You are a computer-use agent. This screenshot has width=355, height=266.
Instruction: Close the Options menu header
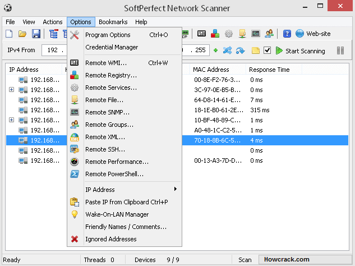click(81, 22)
